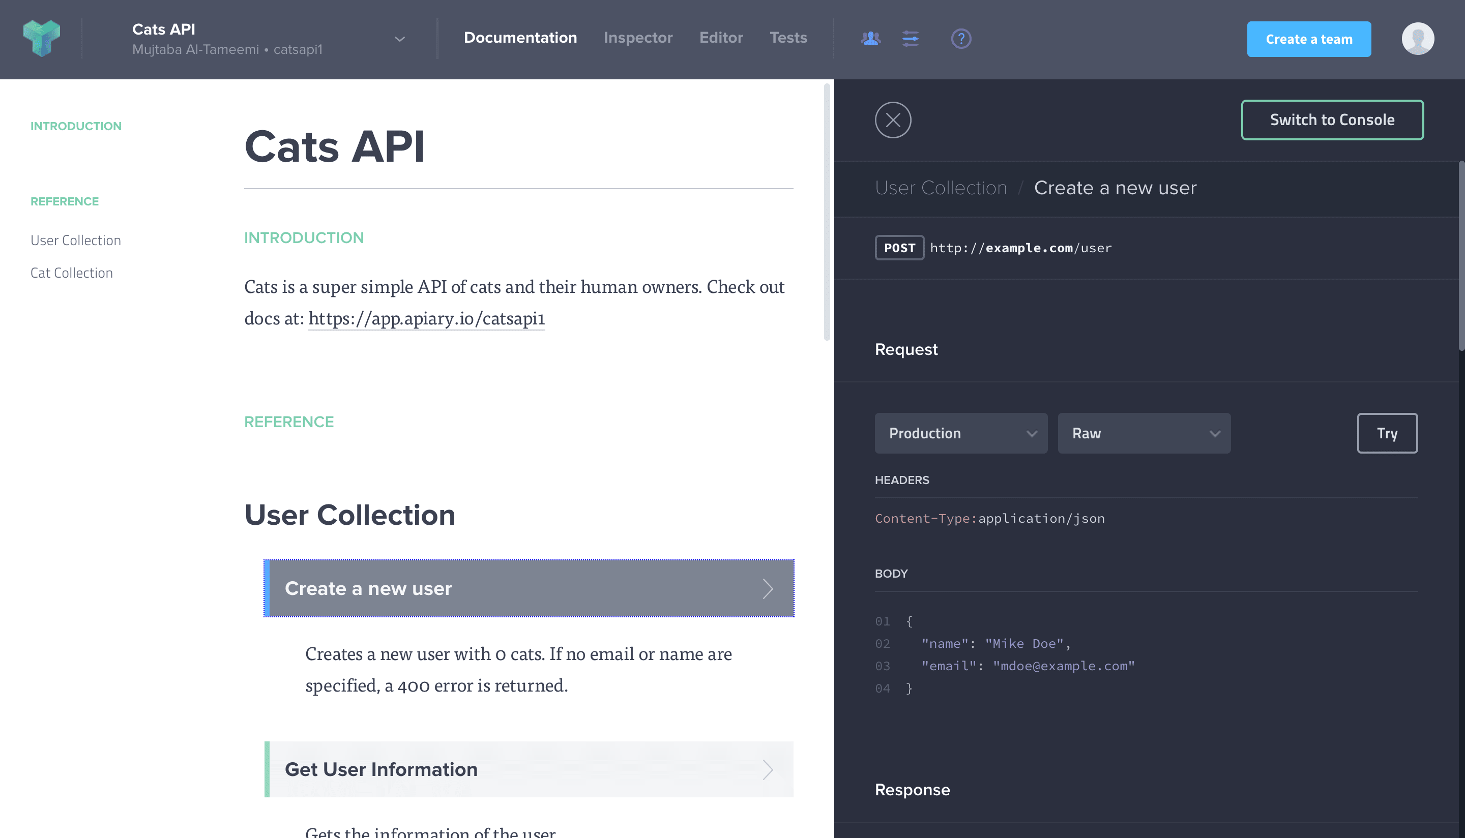
Task: Expand the Raw format dropdown
Action: point(1143,433)
